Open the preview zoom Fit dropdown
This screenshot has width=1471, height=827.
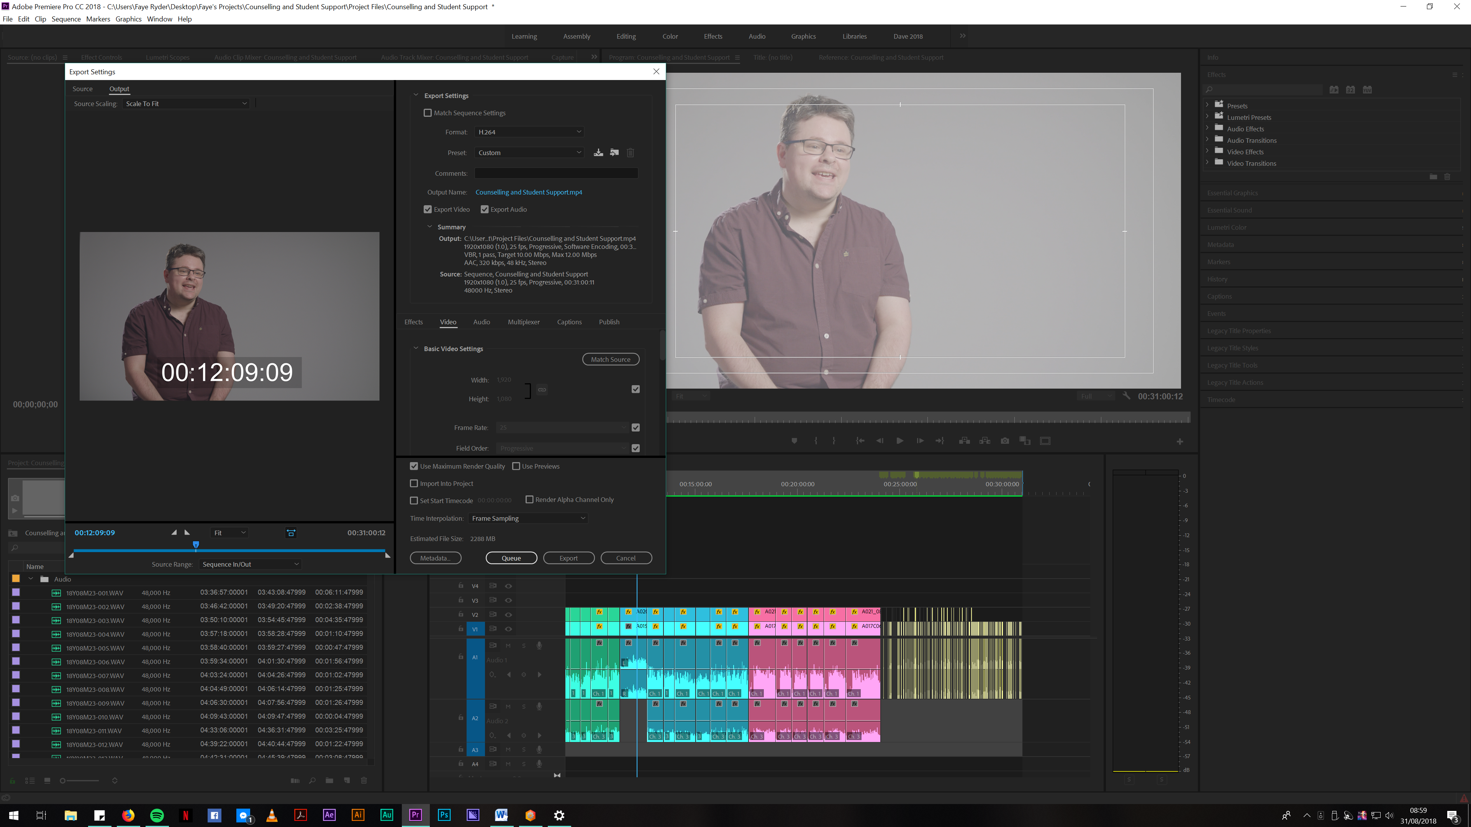(x=229, y=533)
